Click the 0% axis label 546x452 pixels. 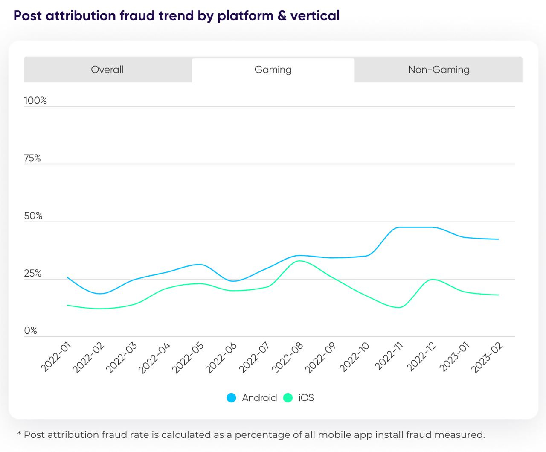(x=31, y=330)
